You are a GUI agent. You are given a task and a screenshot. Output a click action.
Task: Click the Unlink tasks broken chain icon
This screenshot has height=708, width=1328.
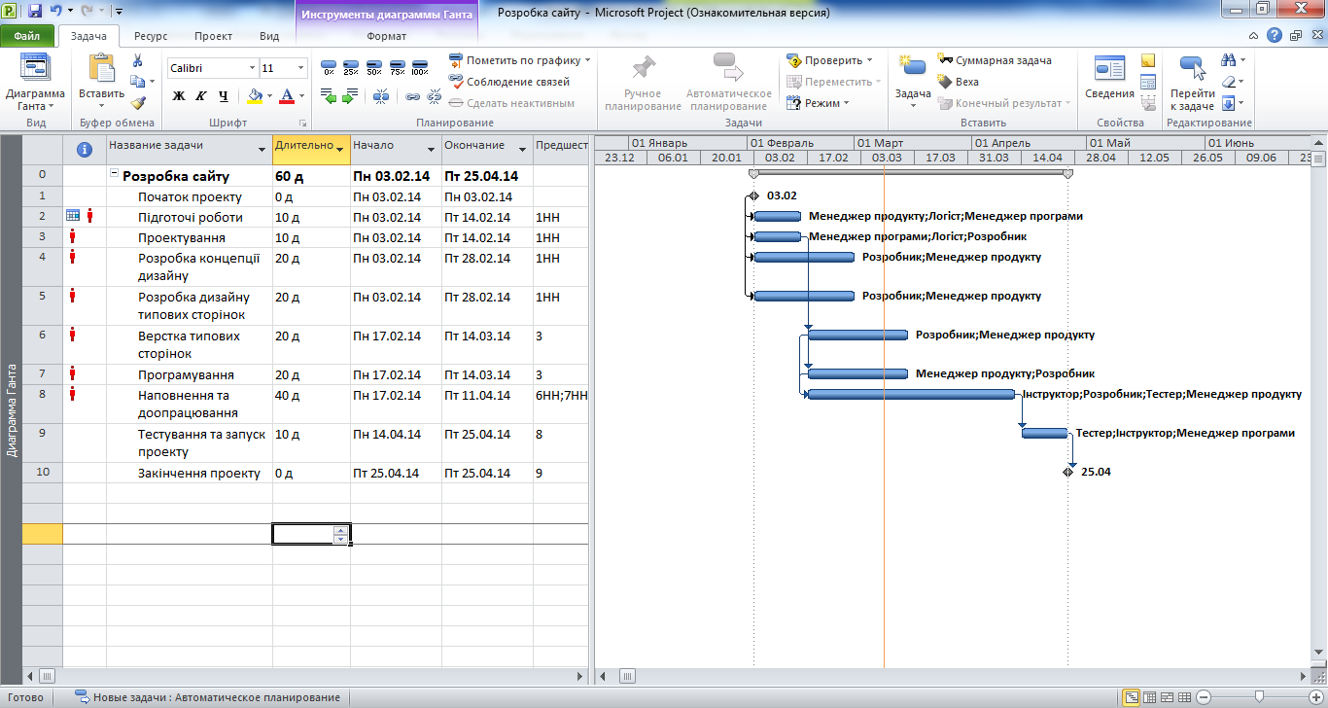tap(434, 96)
